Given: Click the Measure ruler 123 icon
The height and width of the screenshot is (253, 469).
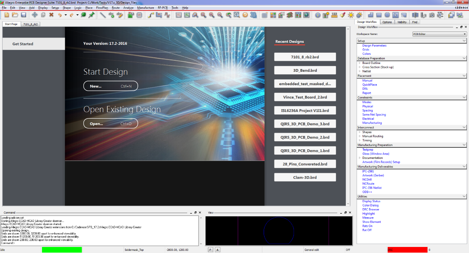Looking at the screenshot, I should [x=335, y=15].
